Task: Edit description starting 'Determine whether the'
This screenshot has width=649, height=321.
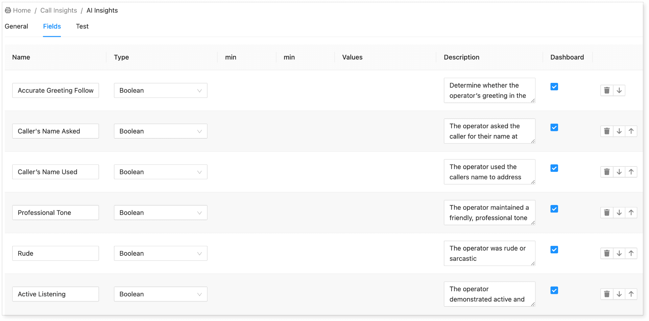Action: (x=489, y=90)
